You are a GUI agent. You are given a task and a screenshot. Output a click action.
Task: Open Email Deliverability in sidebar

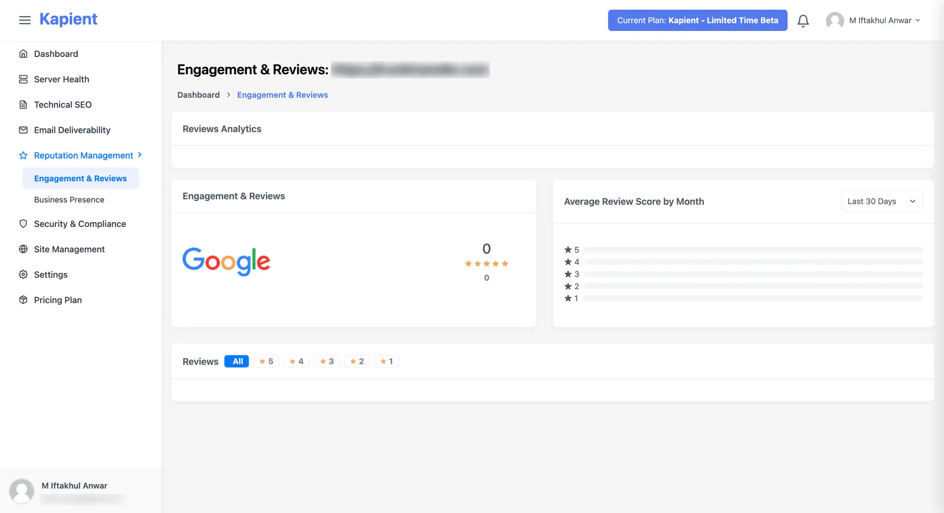pos(72,130)
